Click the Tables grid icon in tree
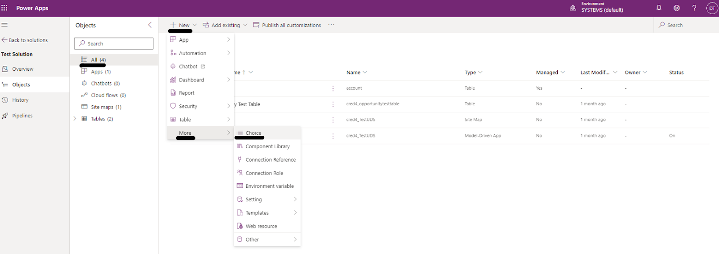Screen dimensions: 719x254 [x=84, y=119]
